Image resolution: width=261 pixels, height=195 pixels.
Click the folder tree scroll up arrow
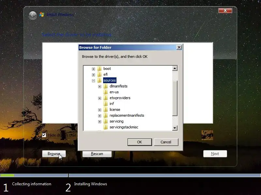click(x=175, y=68)
